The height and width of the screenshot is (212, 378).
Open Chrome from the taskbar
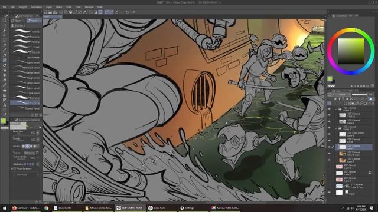[46, 208]
